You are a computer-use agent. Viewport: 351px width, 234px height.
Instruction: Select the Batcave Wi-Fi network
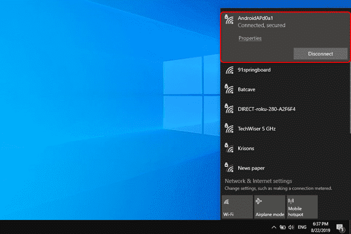[x=246, y=89]
